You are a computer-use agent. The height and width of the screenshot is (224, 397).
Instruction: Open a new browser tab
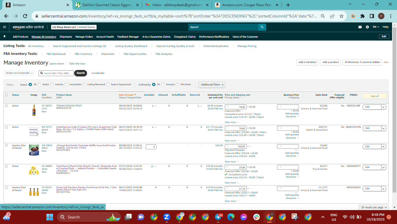[288, 5]
